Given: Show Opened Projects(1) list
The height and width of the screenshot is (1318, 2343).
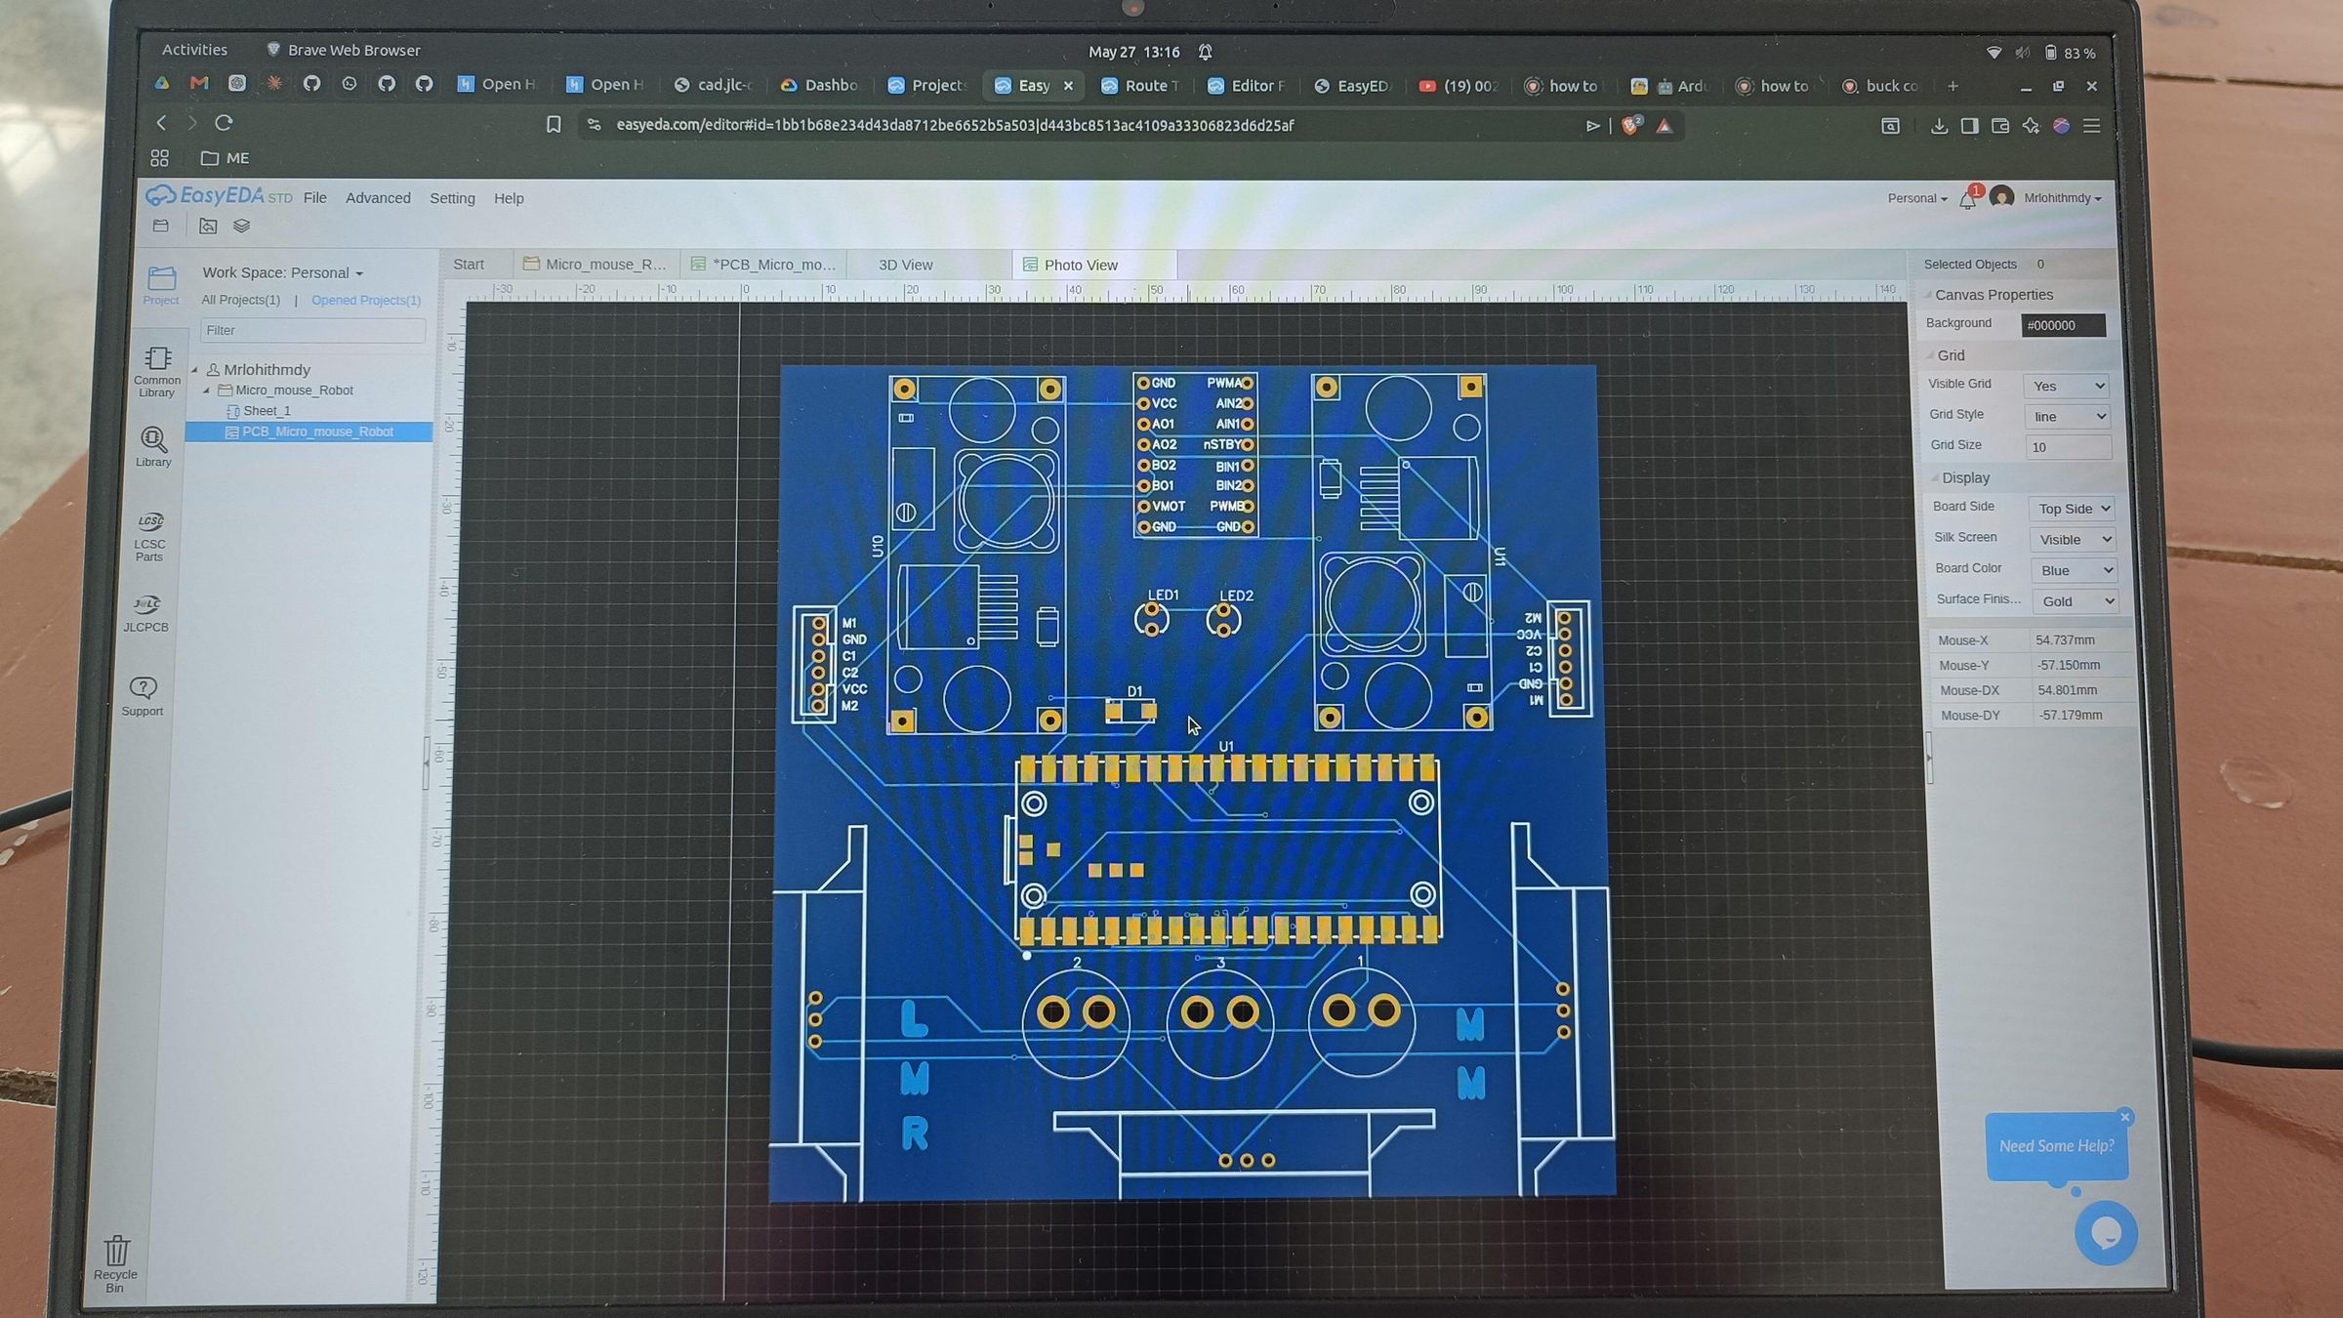Looking at the screenshot, I should (366, 301).
